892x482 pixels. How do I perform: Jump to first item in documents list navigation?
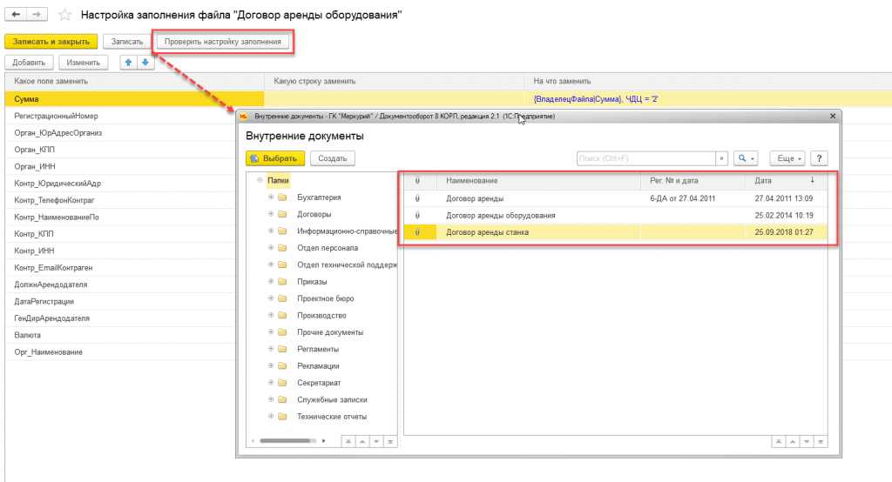click(778, 442)
